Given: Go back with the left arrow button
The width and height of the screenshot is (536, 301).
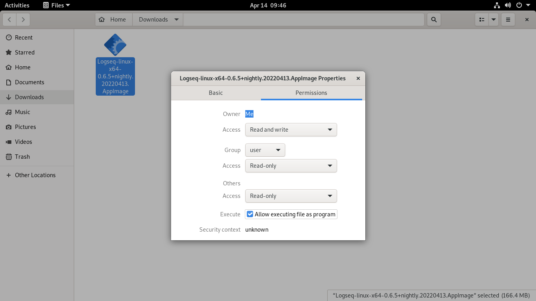Looking at the screenshot, I should pyautogui.click(x=9, y=20).
